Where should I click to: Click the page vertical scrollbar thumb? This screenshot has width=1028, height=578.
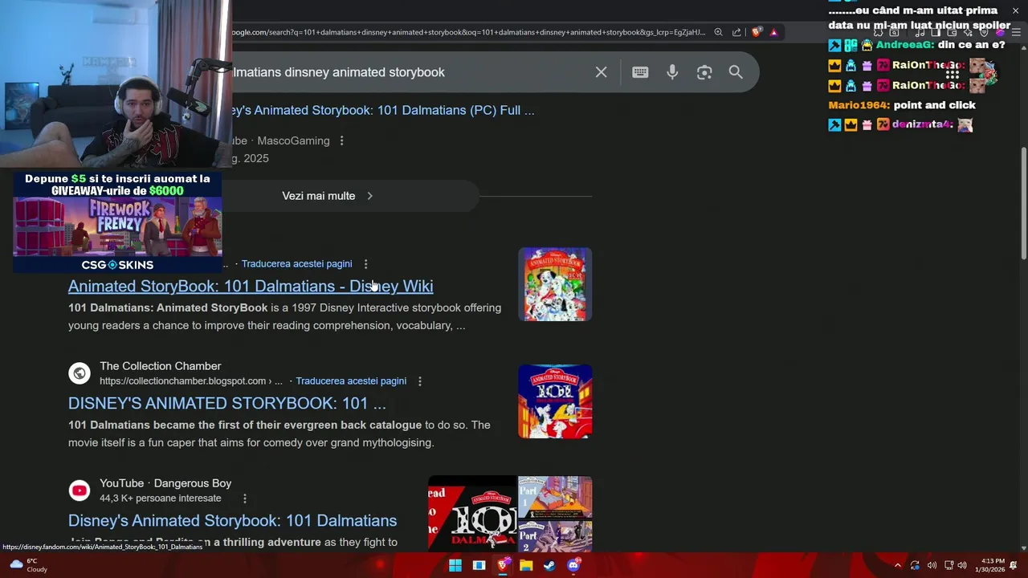click(1023, 203)
